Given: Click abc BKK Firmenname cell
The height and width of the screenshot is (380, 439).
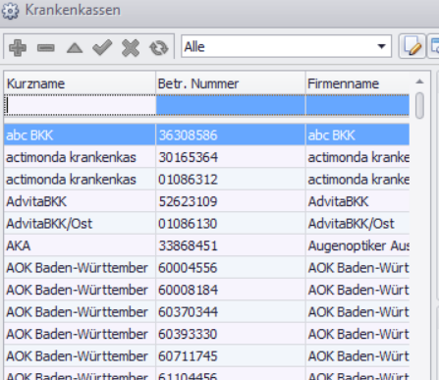Looking at the screenshot, I should 357,135.
